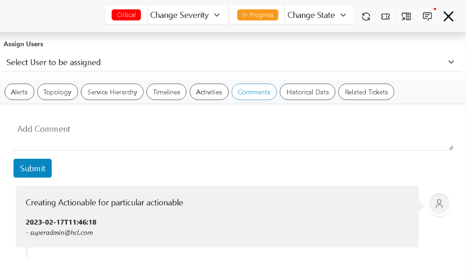This screenshot has width=470, height=276.
Task: Click the ticket icon in top toolbar
Action: [x=386, y=17]
